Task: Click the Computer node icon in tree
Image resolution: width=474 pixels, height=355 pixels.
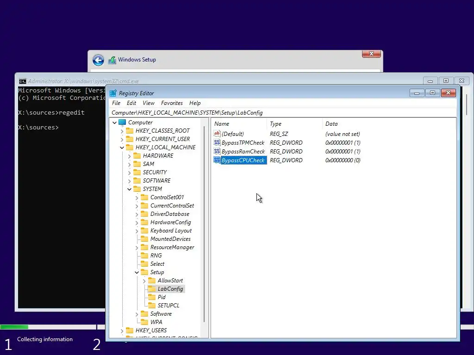Action: 122,122
